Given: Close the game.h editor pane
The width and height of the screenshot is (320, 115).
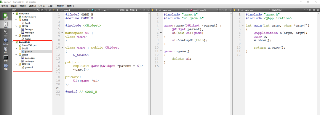Looking at the screenshot, I should pyautogui.click(x=148, y=10).
